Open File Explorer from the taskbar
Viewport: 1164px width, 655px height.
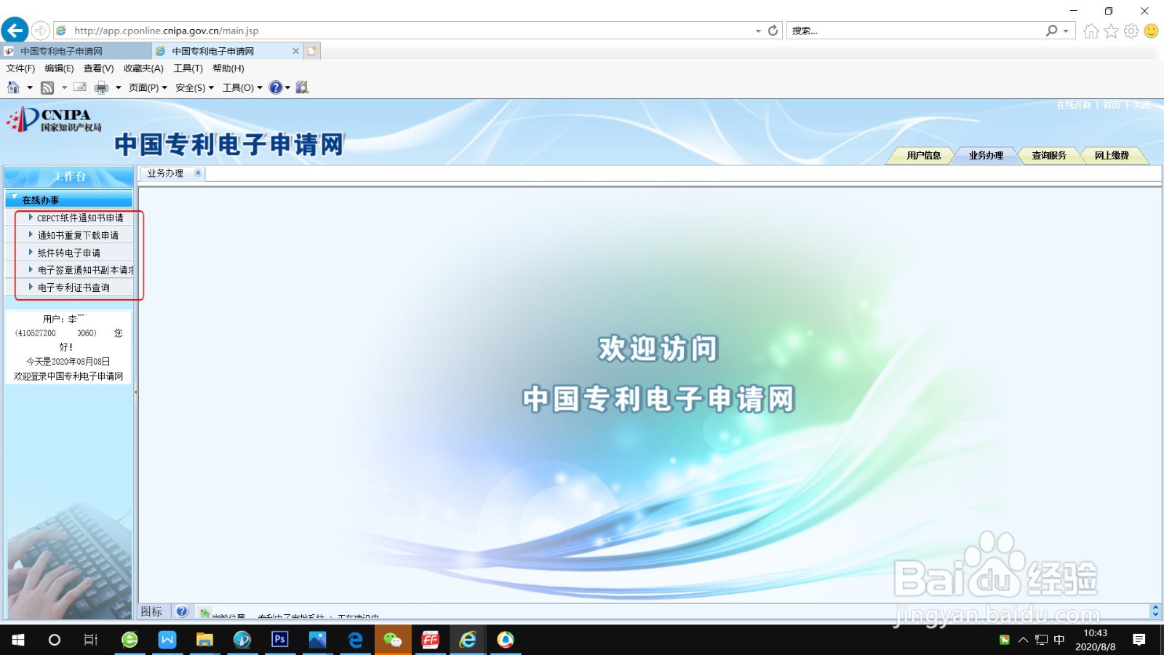tap(204, 640)
